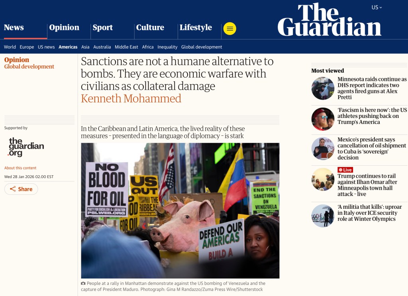Go to the Middle East subsection

point(126,47)
